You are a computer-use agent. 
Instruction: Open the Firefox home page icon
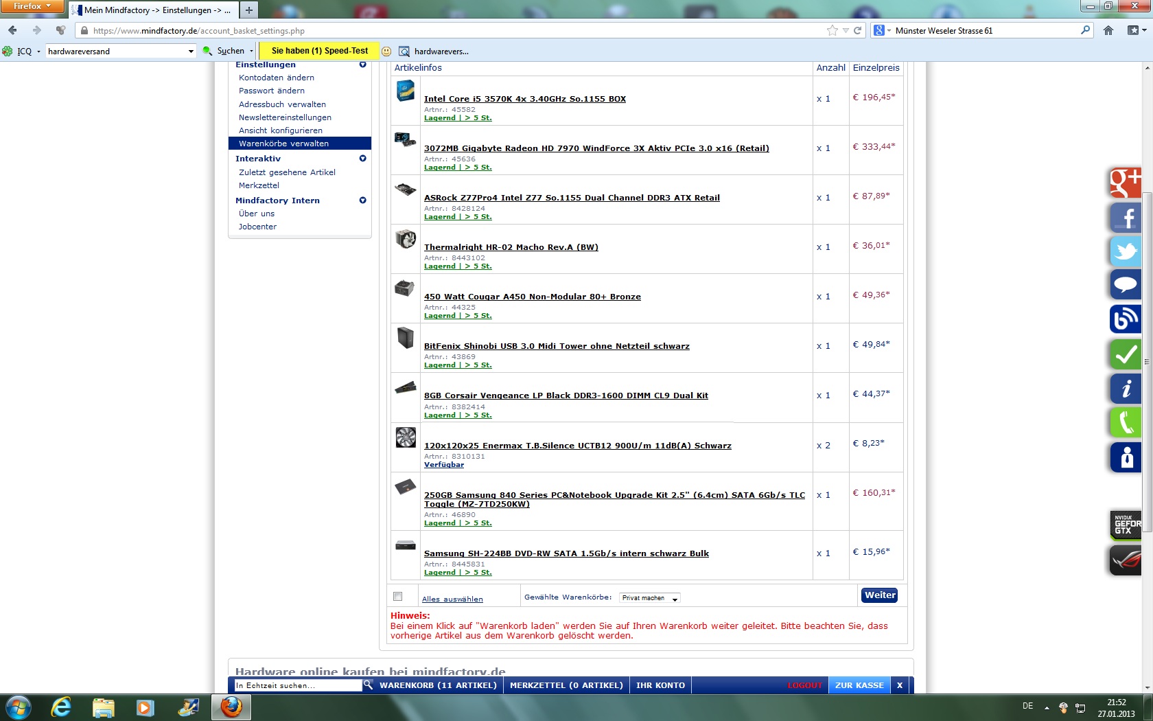1108,30
